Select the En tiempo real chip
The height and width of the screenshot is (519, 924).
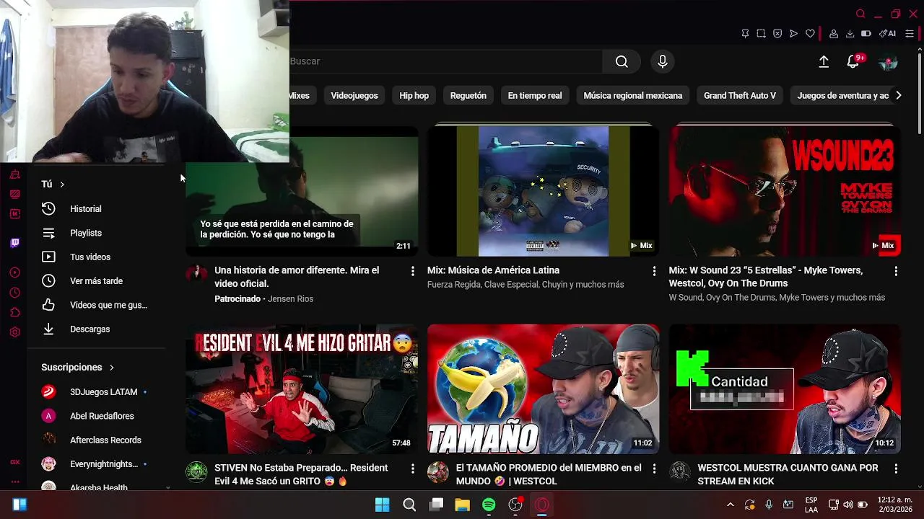click(x=535, y=95)
